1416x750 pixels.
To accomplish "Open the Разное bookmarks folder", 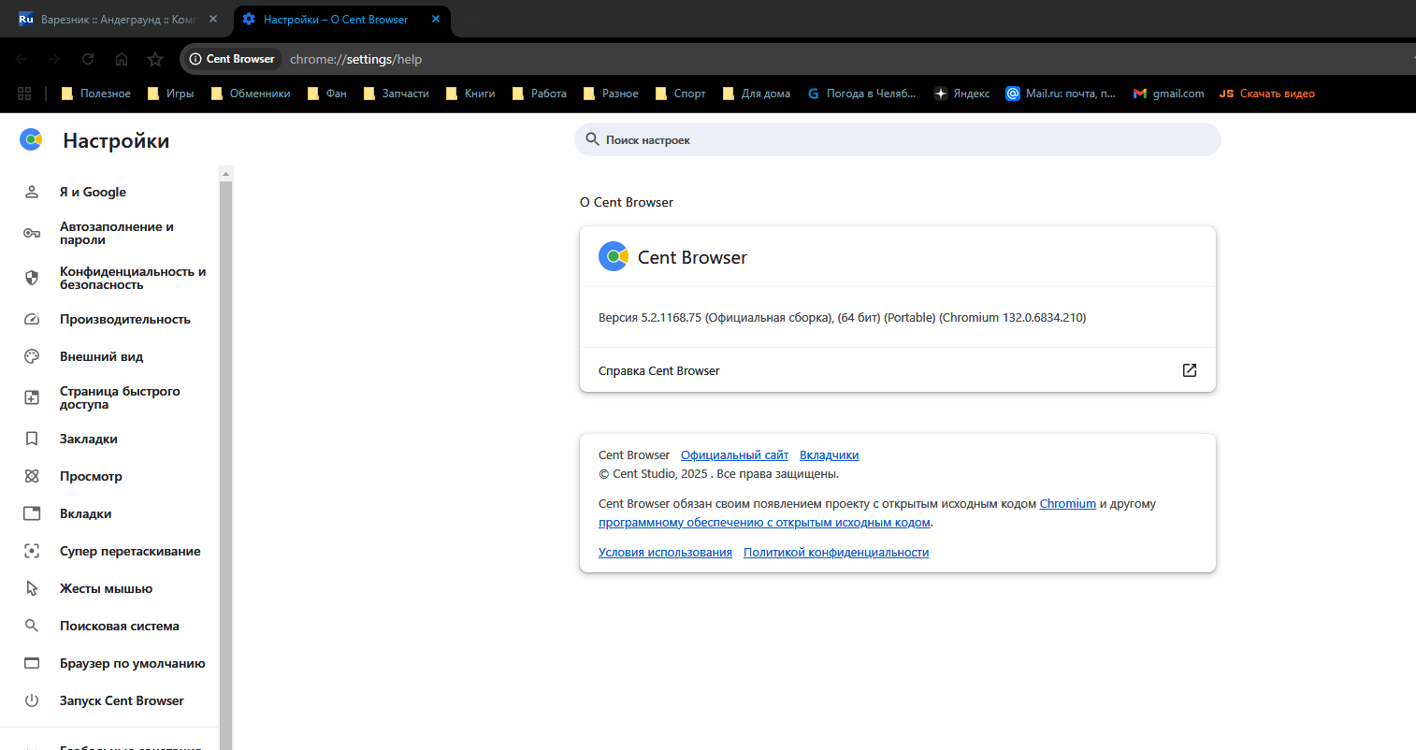I will (611, 94).
